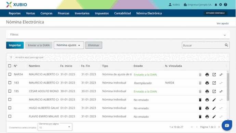Open external view for payroll 185

coord(214,92)
